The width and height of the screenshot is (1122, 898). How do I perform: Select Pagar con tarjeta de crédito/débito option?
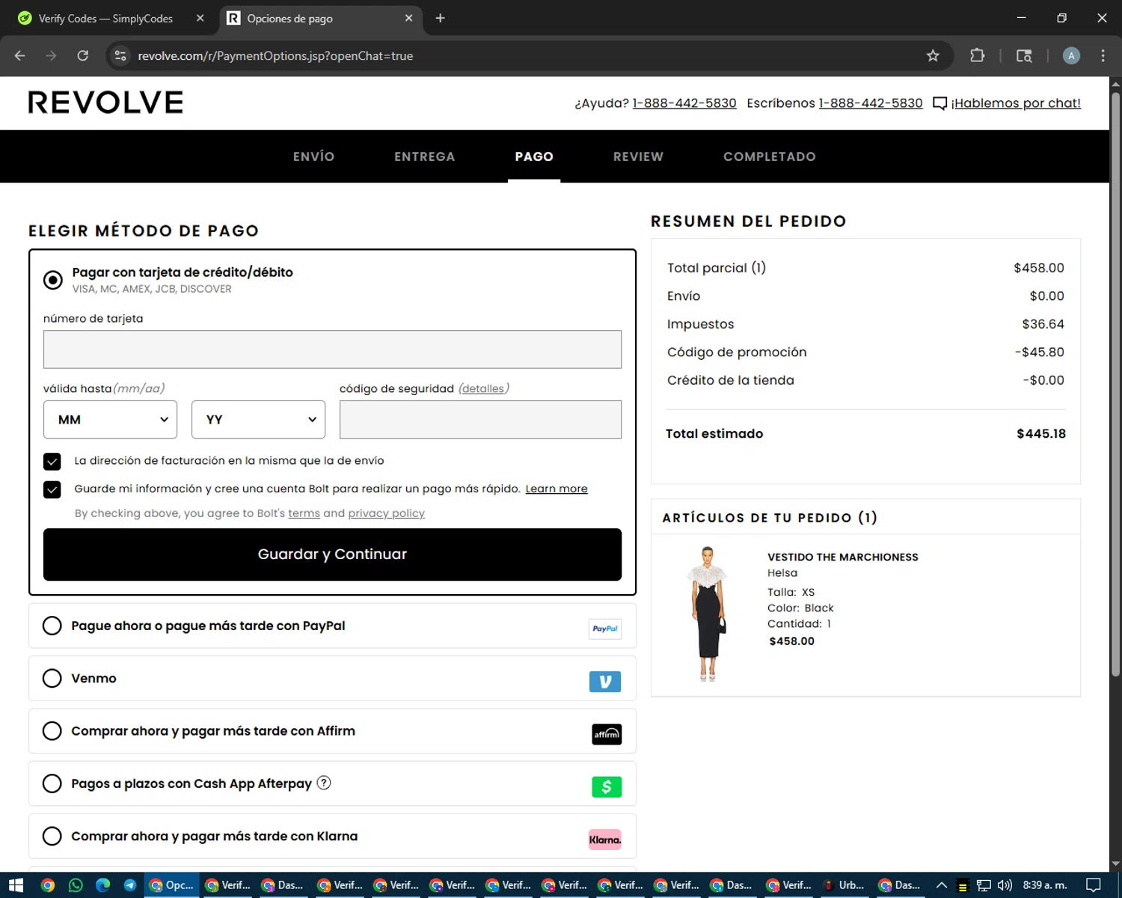pyautogui.click(x=52, y=280)
